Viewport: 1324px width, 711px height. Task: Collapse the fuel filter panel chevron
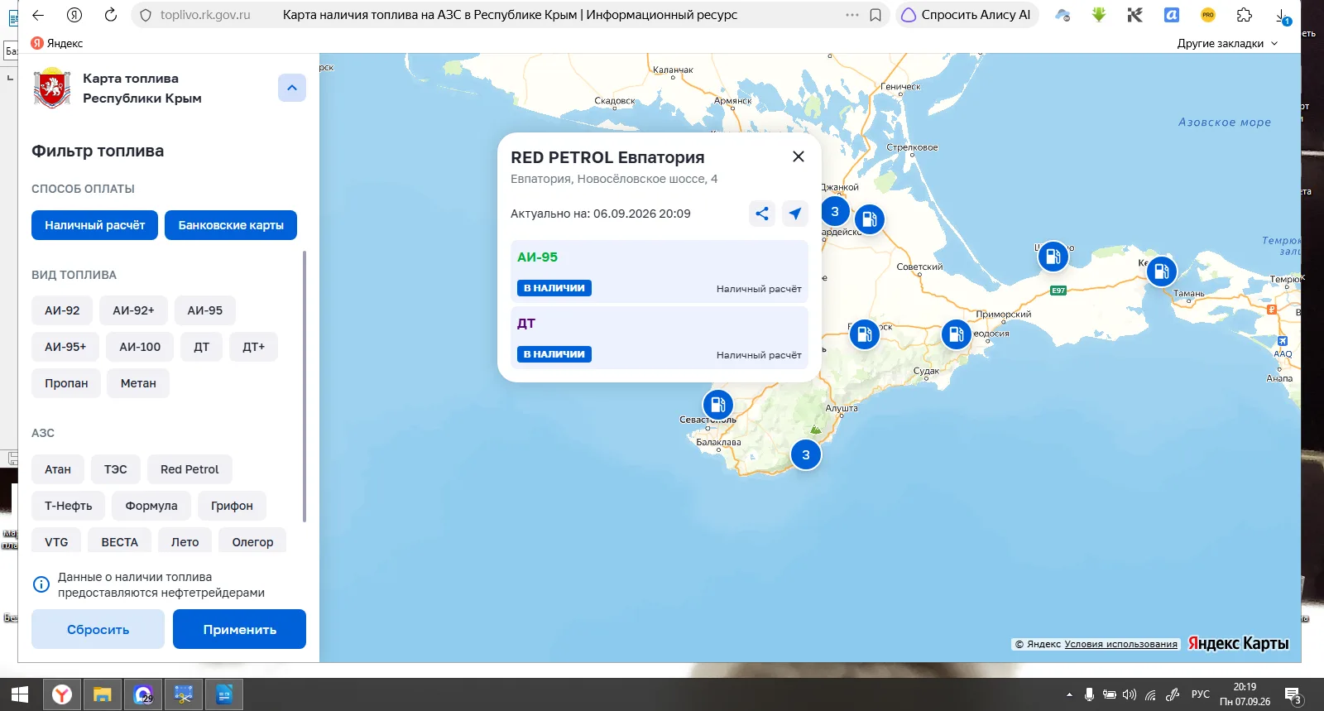click(x=292, y=88)
